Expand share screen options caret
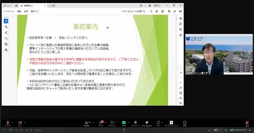This screenshot has width=254, height=133. (x=129, y=123)
